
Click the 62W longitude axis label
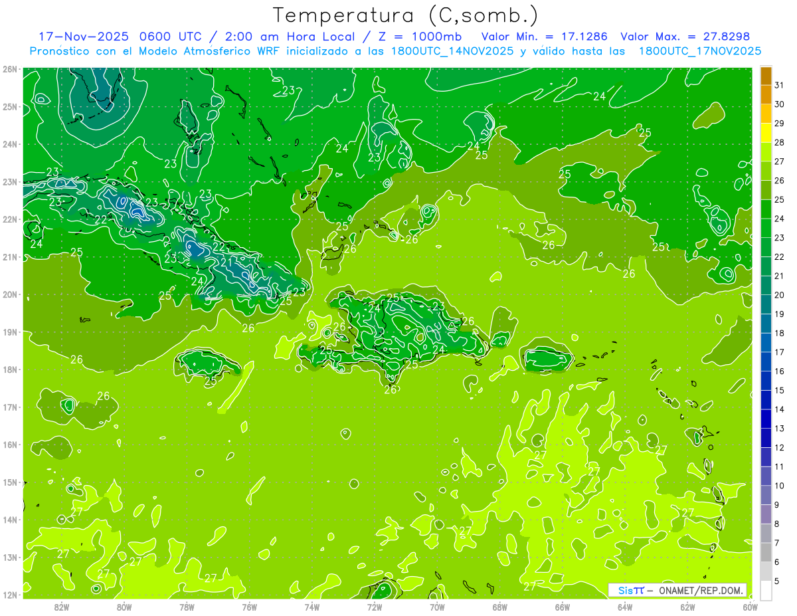[x=687, y=607]
